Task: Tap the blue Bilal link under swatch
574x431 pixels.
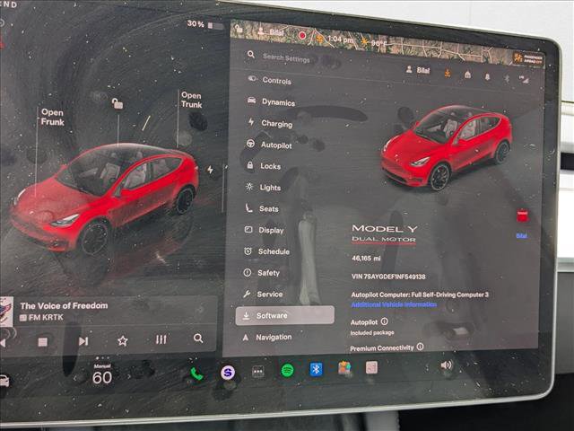Action: click(522, 235)
